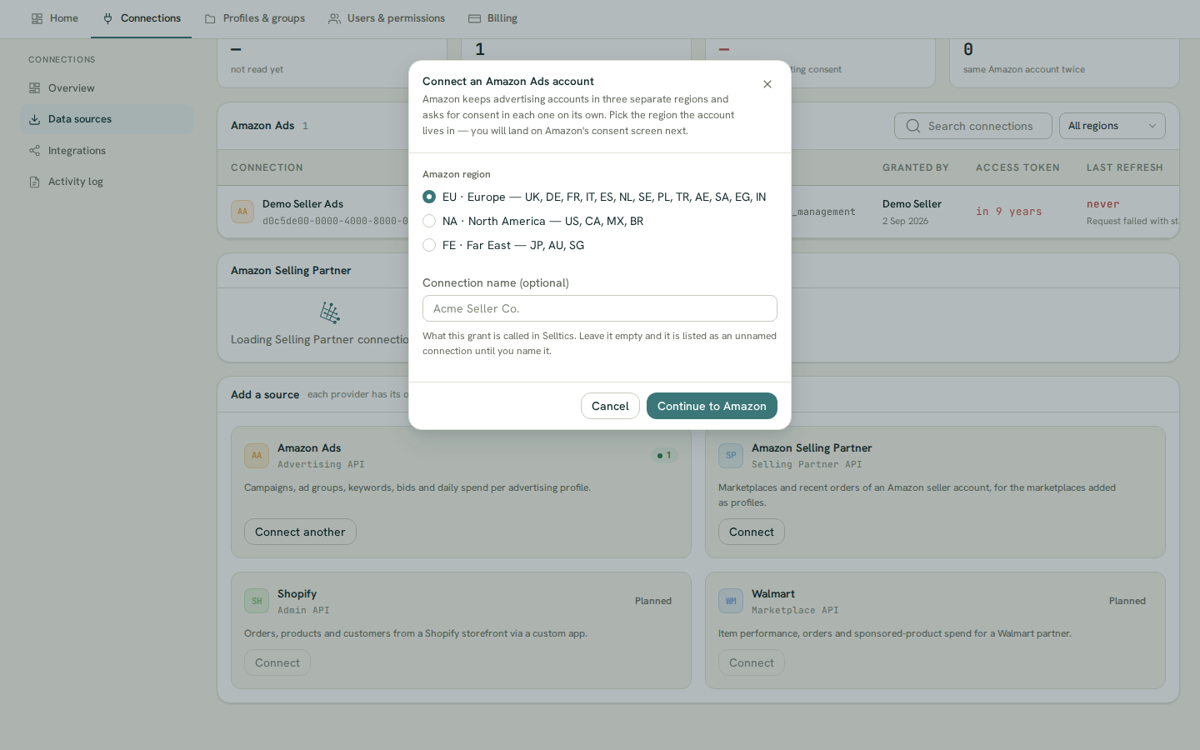
Task: Click the WM Walmart icon
Action: click(x=731, y=601)
